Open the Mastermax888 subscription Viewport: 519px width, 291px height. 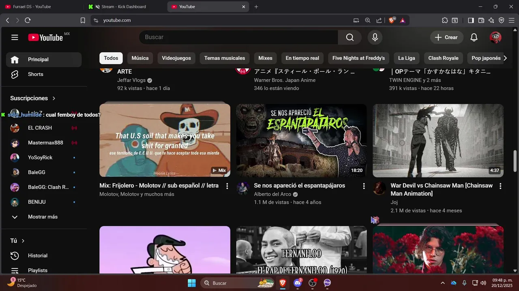44,143
